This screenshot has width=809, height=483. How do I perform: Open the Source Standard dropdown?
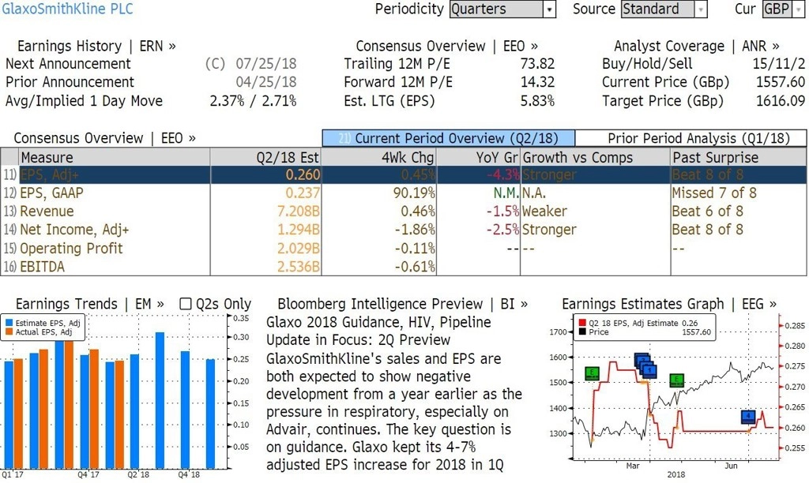click(664, 9)
